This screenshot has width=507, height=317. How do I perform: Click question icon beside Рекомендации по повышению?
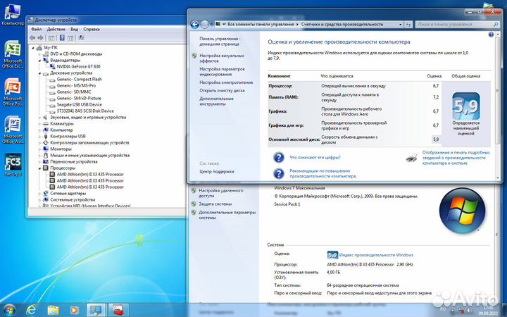[x=278, y=174]
